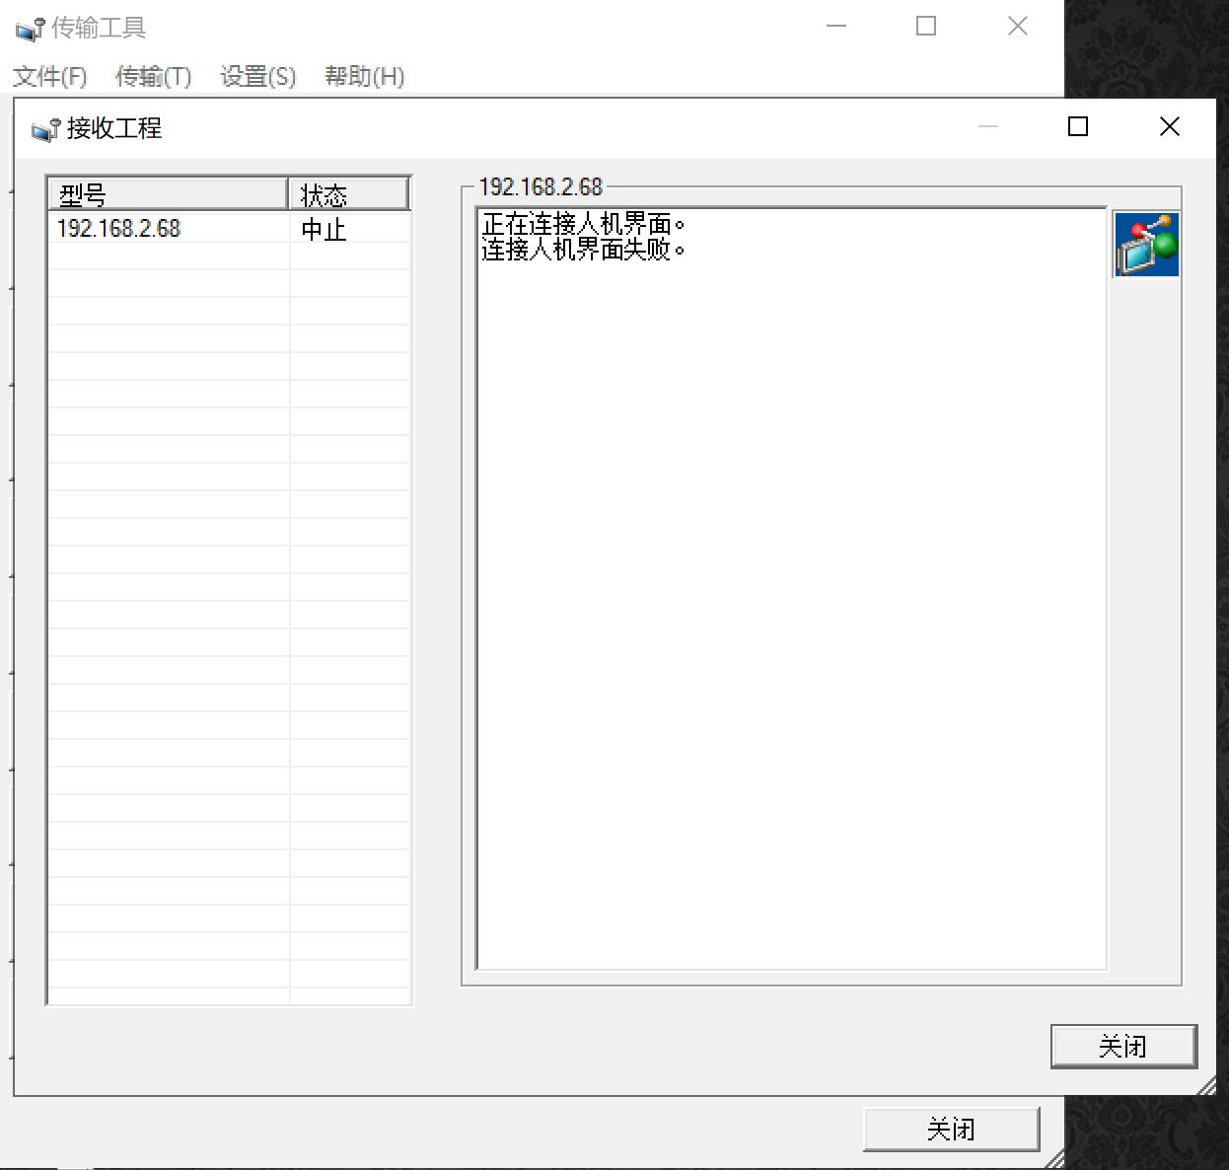Click the 传输工具 window title bar icon

click(30, 30)
